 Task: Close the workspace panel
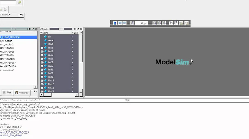pyautogui.click(x=36, y=29)
